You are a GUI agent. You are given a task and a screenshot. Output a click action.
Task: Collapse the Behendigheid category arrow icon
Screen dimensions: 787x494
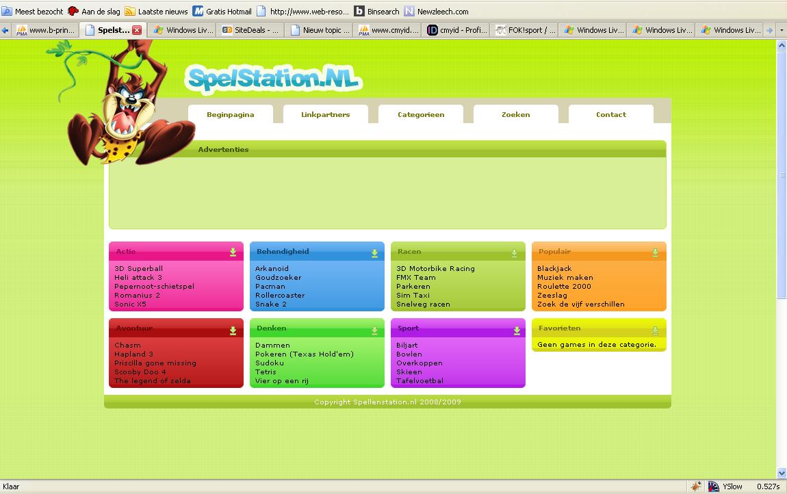[374, 254]
